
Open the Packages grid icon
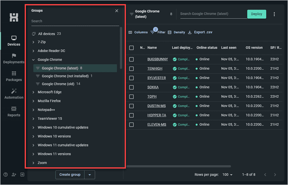(x=14, y=74)
